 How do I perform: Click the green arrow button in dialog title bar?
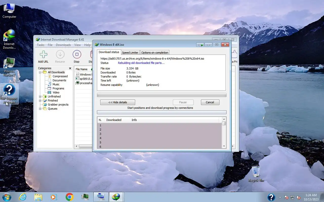pyautogui.click(x=200, y=45)
